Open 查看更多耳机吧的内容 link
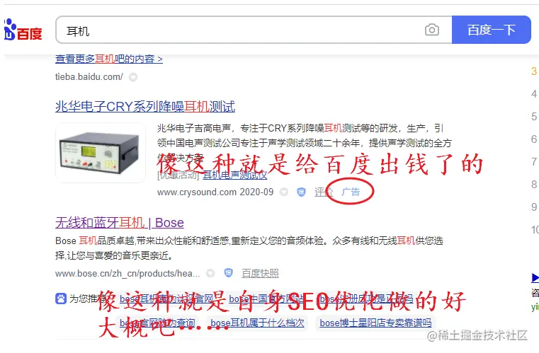The width and height of the screenshot is (539, 353). (109, 59)
